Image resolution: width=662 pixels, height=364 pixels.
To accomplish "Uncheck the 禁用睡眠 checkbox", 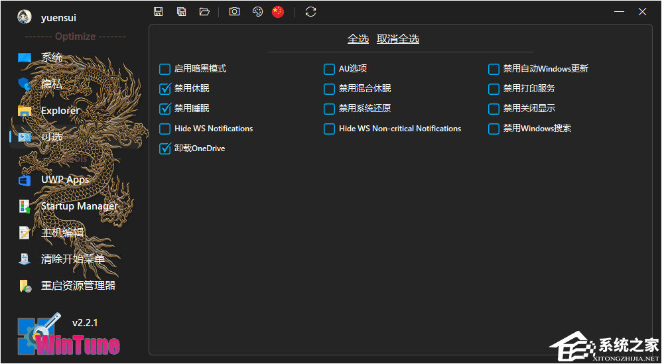I will point(165,109).
